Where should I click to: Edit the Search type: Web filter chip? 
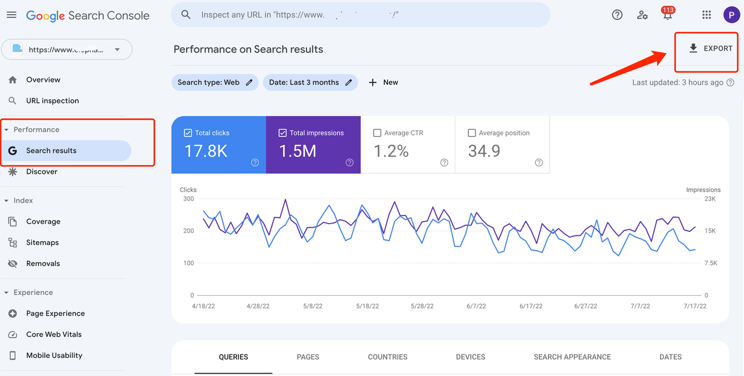coord(215,83)
